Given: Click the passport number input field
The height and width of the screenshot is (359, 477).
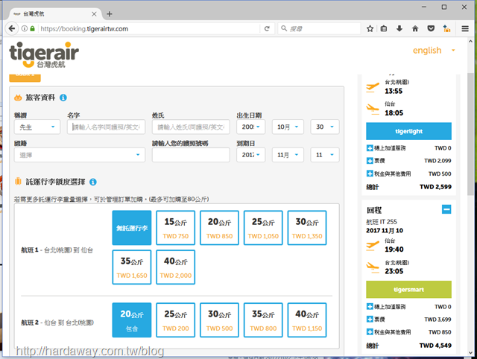Looking at the screenshot, I should 191,155.
